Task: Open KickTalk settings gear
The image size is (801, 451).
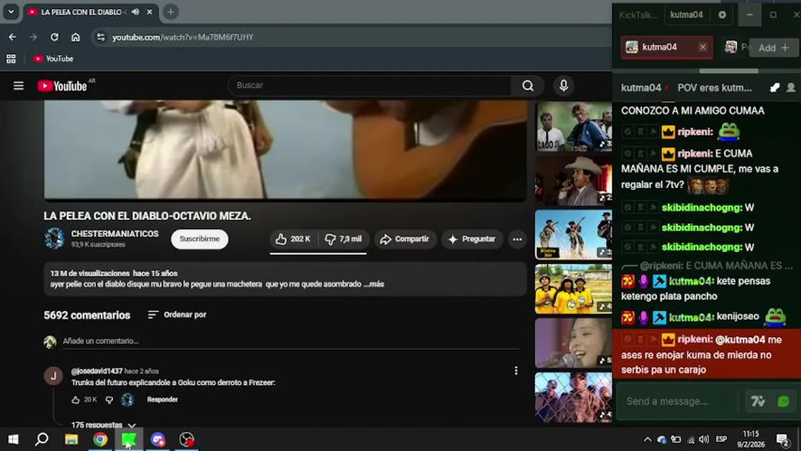Action: pyautogui.click(x=722, y=14)
